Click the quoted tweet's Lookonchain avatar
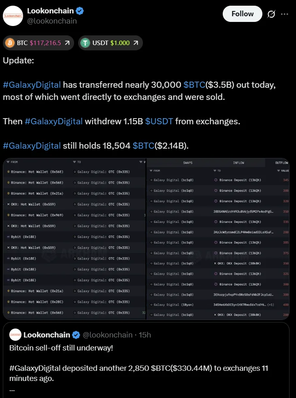 coord(15,335)
